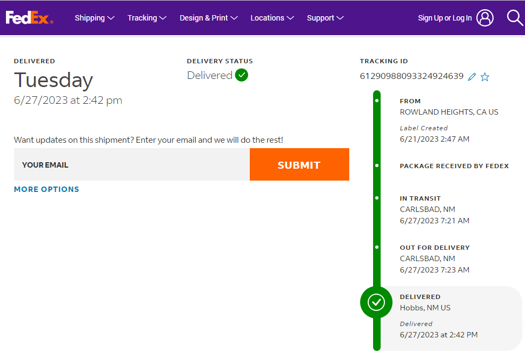Screen dimensions: 525x352
Task: Open the Support menu
Action: 325,18
